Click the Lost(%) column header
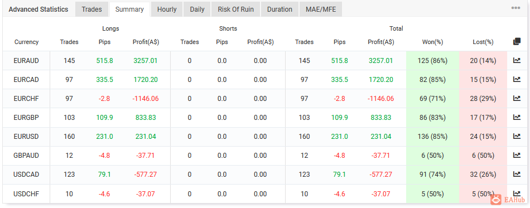The image size is (530, 208). (x=483, y=42)
